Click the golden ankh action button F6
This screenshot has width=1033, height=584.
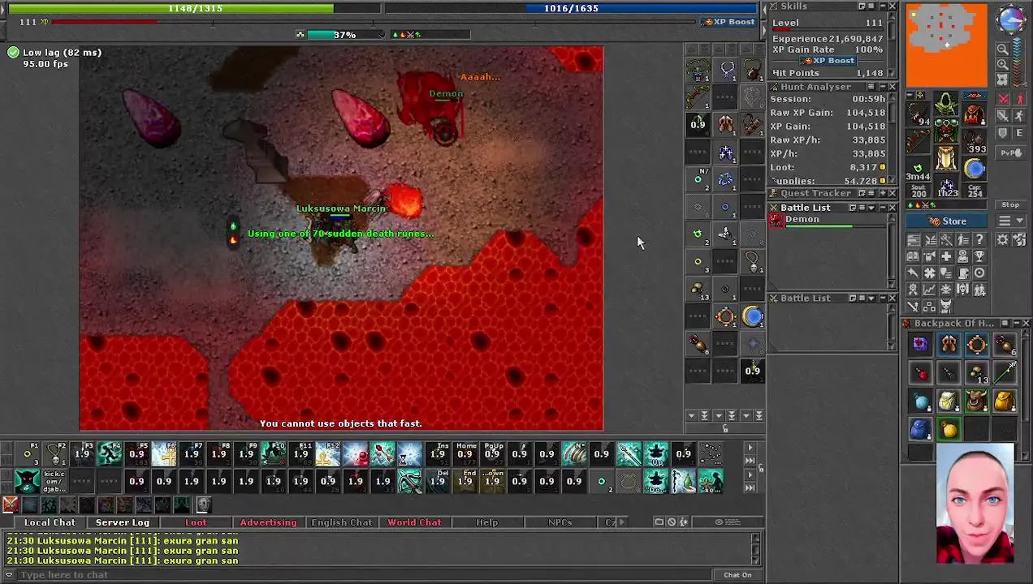click(164, 453)
